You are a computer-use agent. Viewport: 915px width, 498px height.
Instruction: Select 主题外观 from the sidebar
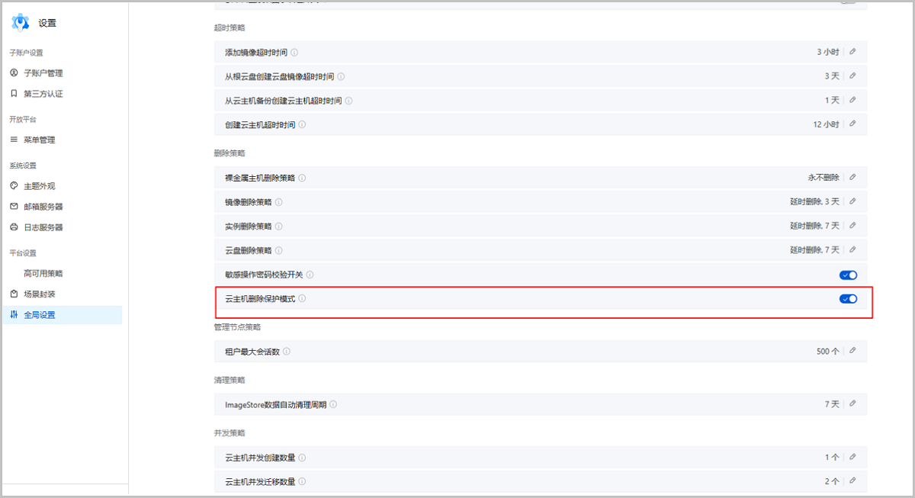pos(39,186)
